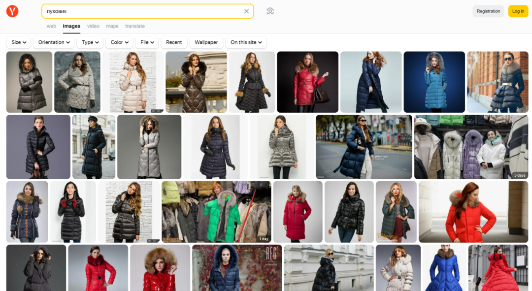
Task: Expand the File filter dropdown
Action: [147, 42]
